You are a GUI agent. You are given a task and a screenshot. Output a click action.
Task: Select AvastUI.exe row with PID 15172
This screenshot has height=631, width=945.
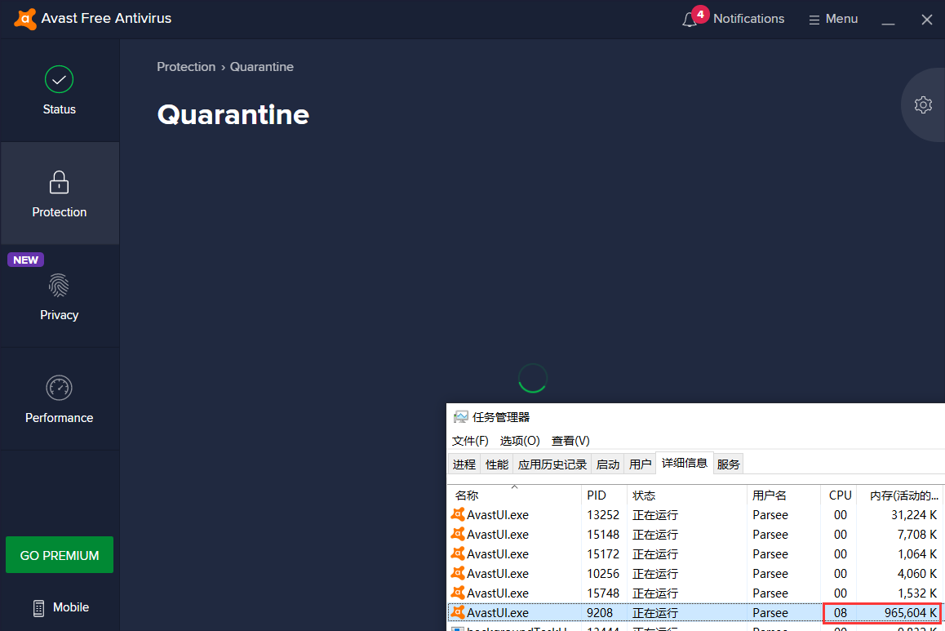click(695, 553)
